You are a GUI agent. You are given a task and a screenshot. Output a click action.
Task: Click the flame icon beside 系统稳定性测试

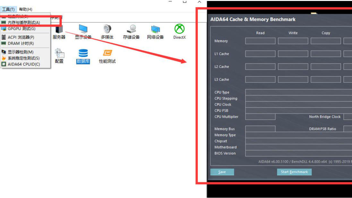(x=4, y=58)
